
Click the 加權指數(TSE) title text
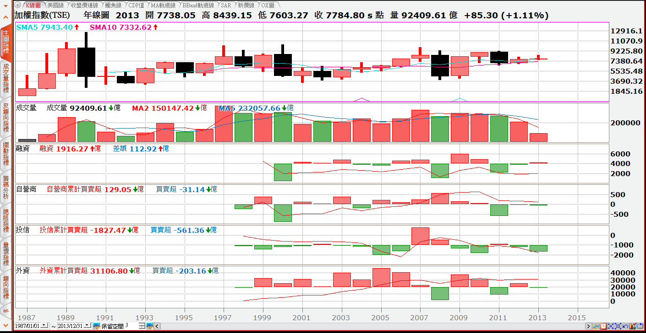42,15
